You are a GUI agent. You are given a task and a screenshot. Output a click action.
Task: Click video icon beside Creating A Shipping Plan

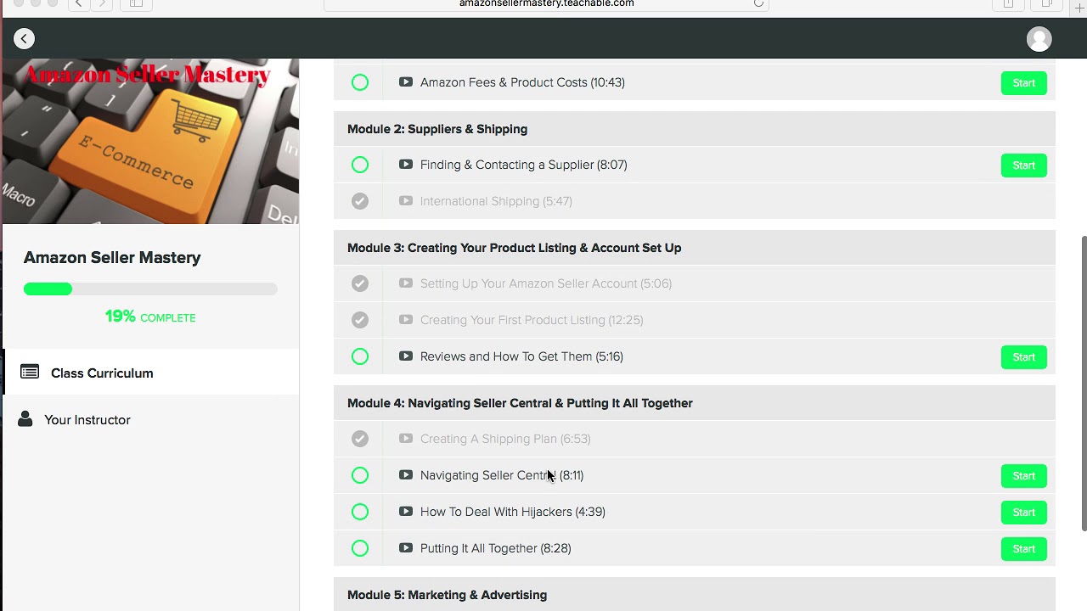click(x=406, y=439)
